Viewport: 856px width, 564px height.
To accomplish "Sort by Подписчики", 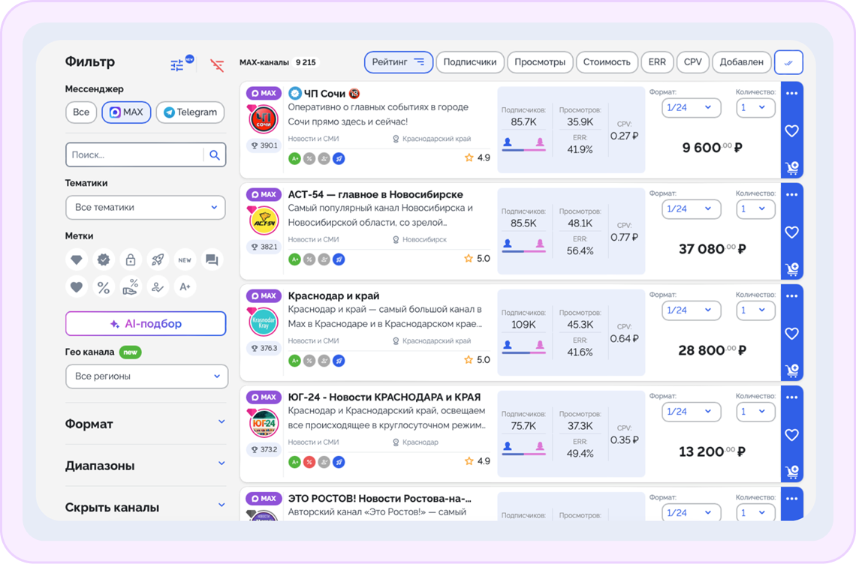I will coord(470,62).
